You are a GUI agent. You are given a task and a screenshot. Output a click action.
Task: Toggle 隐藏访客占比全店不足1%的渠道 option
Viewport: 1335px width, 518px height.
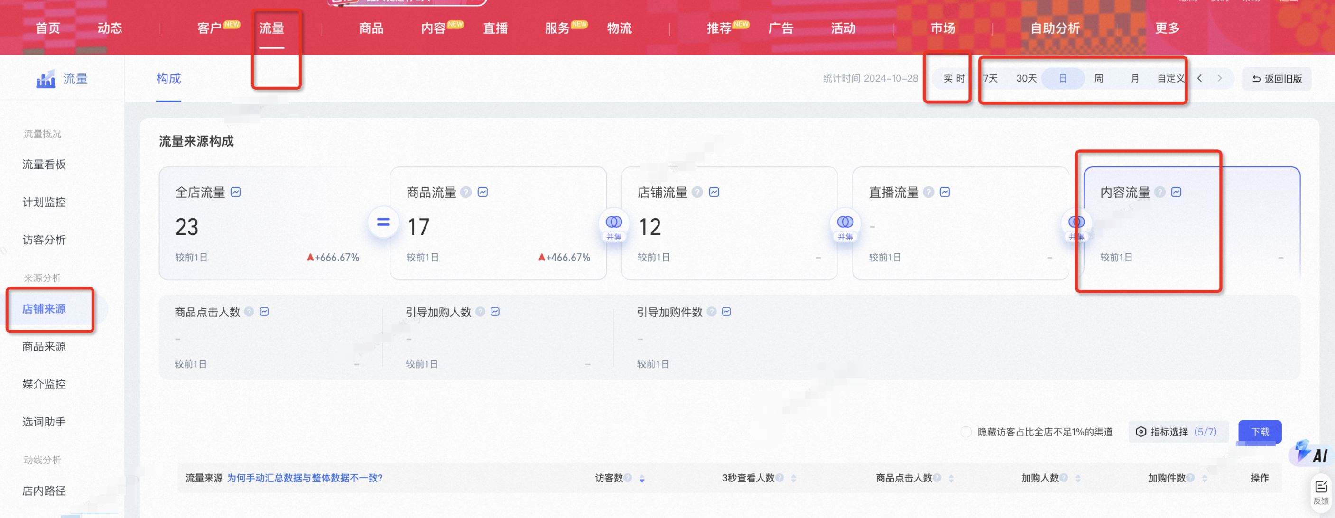966,432
